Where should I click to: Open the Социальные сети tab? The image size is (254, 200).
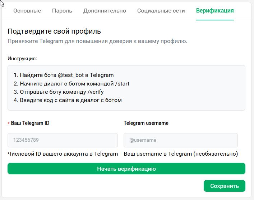pos(161,11)
